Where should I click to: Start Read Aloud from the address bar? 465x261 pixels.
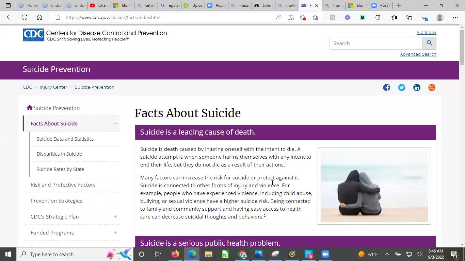[x=278, y=17]
